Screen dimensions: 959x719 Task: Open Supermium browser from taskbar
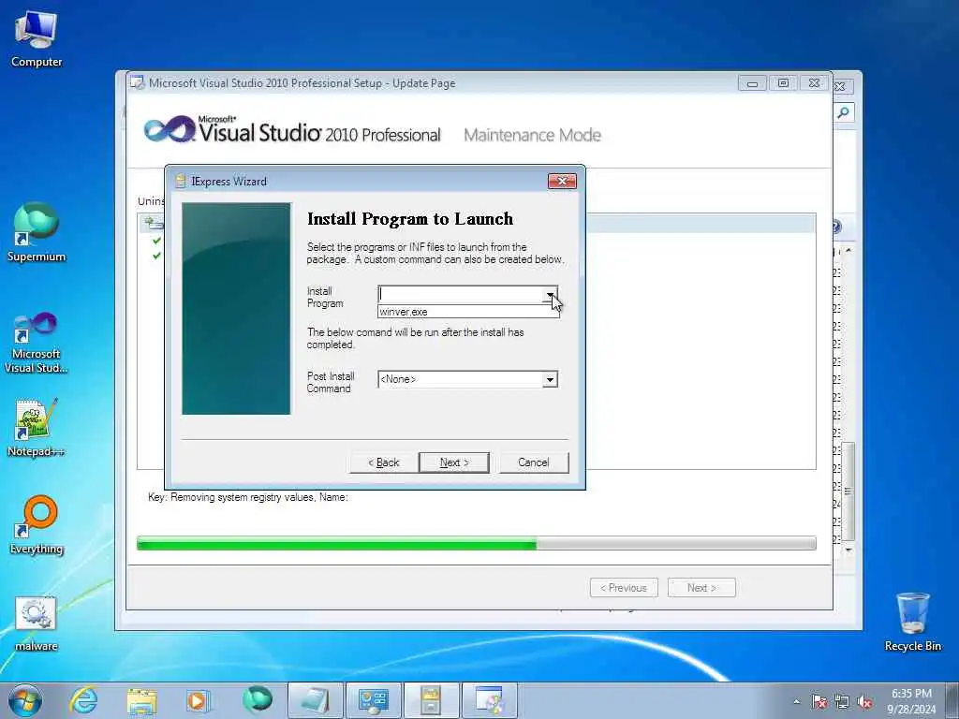click(x=257, y=700)
